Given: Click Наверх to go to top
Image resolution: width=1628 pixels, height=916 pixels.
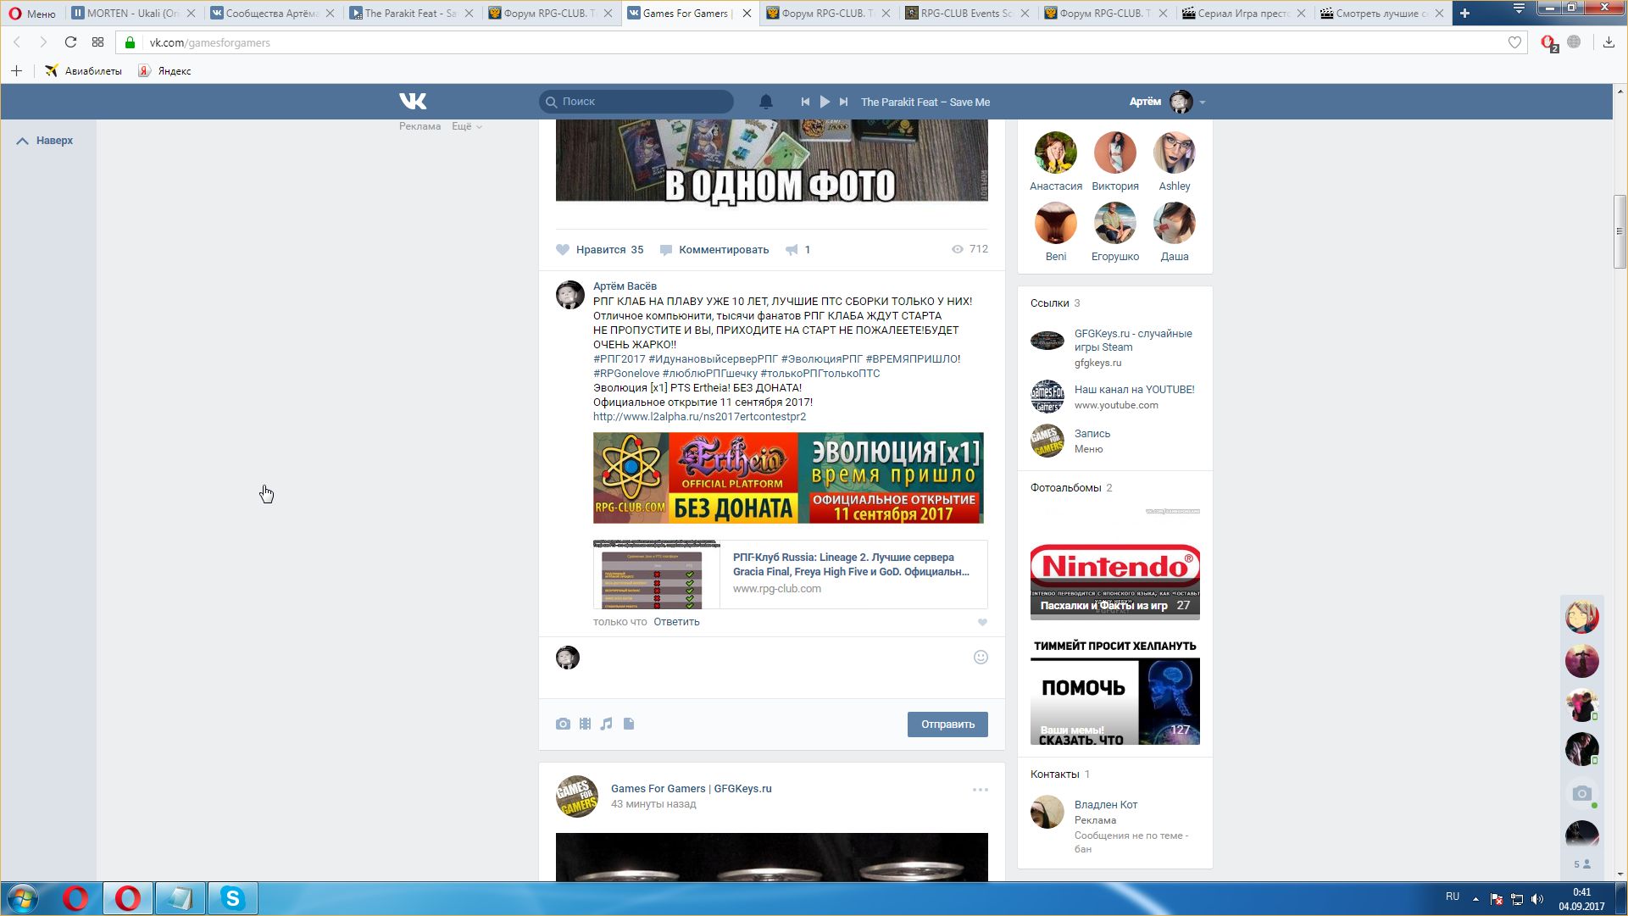Looking at the screenshot, I should 45,141.
